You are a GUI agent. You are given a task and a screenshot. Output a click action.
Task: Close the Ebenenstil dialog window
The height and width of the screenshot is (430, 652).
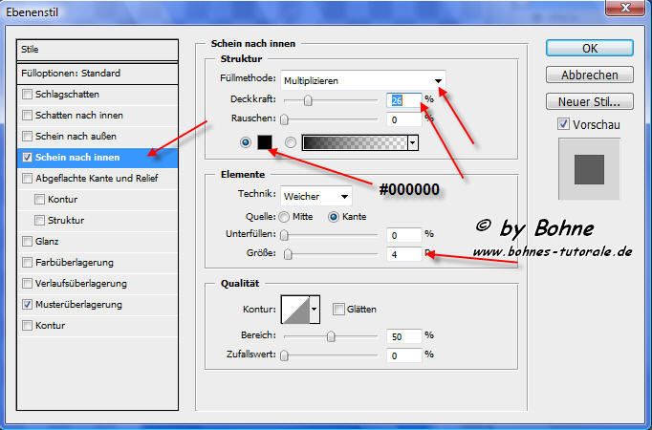(624, 11)
